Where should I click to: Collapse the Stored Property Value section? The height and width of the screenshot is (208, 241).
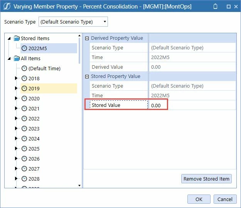pos(87,76)
